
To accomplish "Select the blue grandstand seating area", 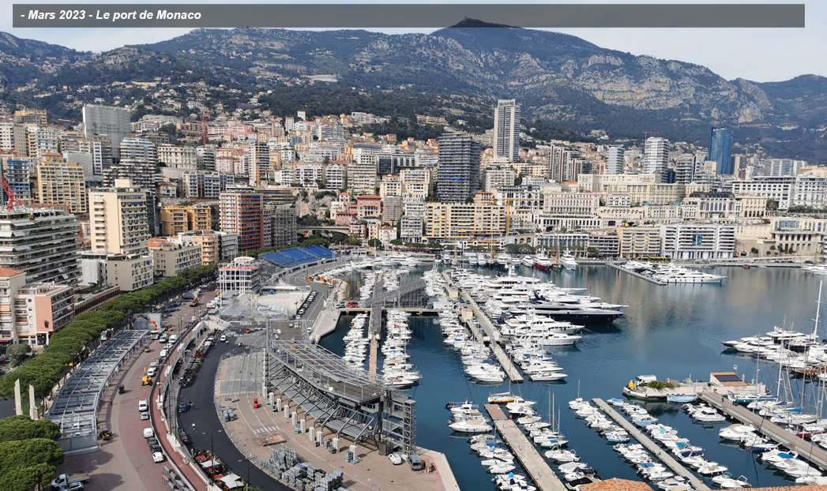I will pyautogui.click(x=298, y=256).
